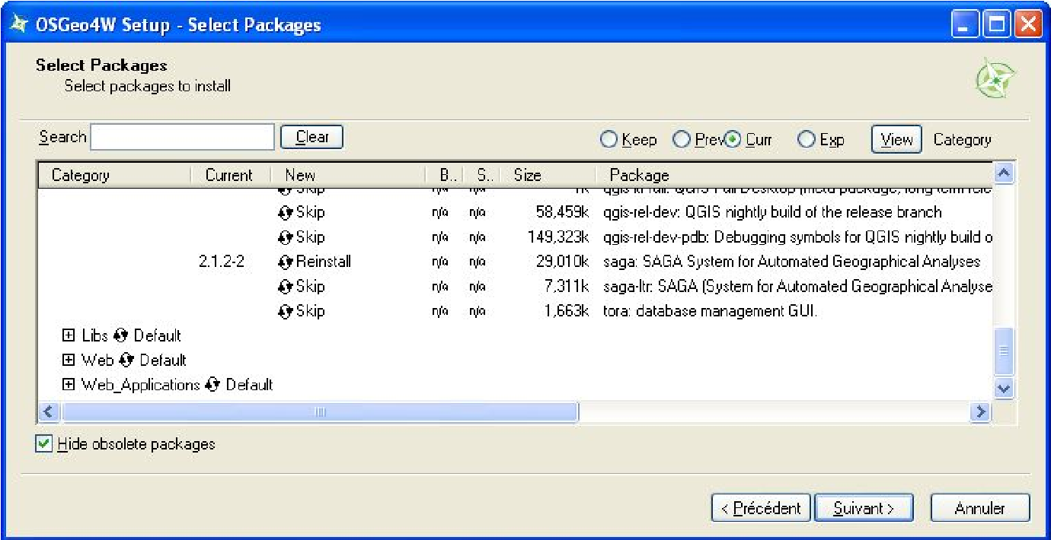Proceed with the Suivant button

pos(864,508)
